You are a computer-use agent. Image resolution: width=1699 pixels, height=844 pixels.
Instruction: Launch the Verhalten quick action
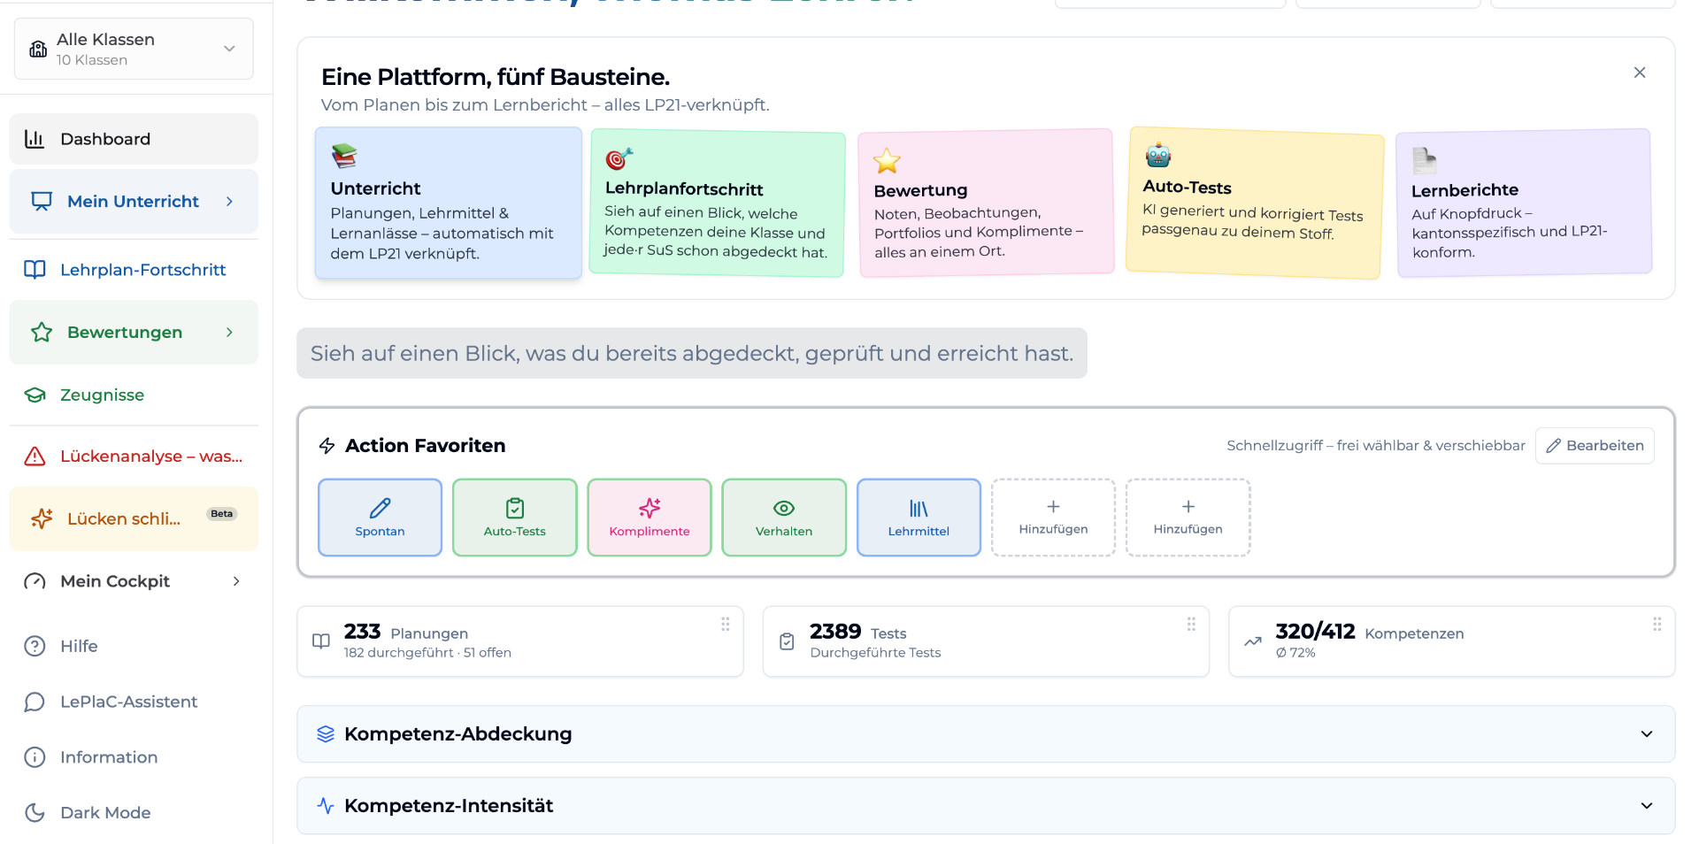coord(784,518)
